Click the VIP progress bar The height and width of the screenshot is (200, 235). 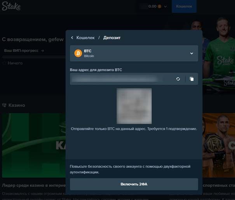point(33,57)
